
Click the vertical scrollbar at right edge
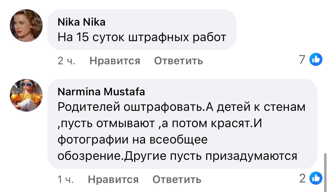(x=325, y=172)
